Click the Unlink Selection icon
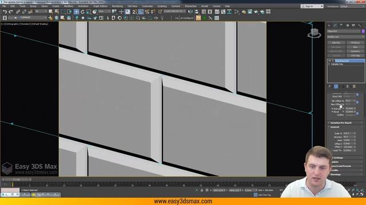Image resolution: width=366 pixels, height=205 pixels. point(24,11)
